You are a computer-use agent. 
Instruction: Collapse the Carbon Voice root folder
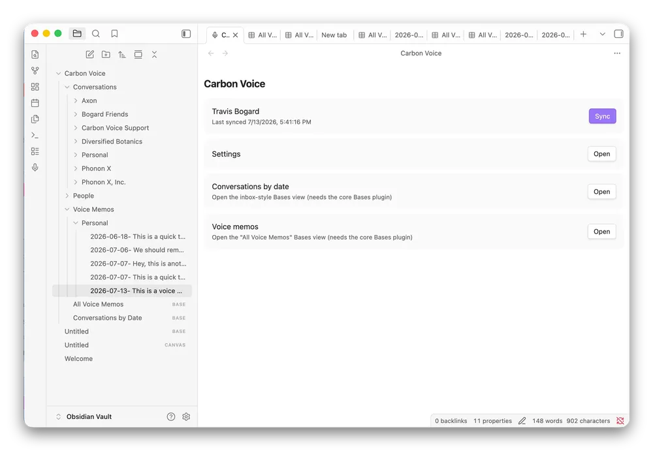coord(59,73)
